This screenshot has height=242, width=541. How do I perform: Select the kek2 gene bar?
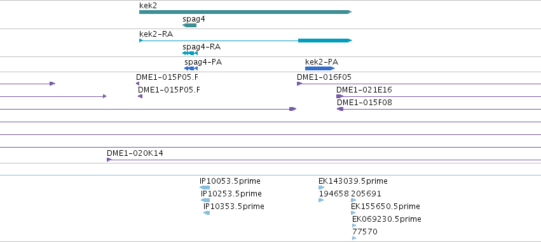[x=245, y=12]
